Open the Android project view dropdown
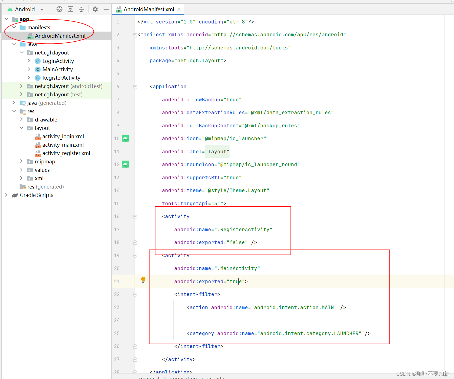This screenshot has height=379, width=454. click(x=42, y=9)
